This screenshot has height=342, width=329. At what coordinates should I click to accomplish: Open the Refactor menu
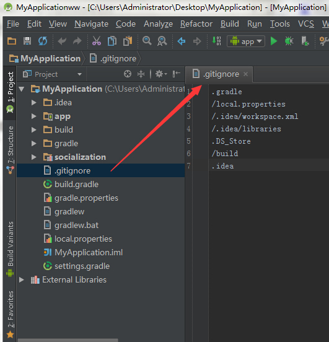tap(196, 24)
